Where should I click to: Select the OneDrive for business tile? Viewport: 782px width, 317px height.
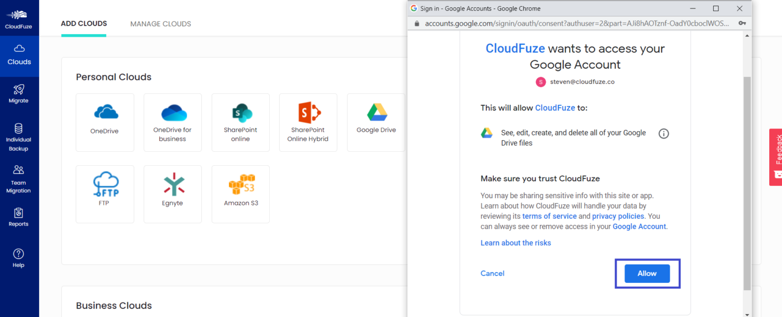(173, 122)
